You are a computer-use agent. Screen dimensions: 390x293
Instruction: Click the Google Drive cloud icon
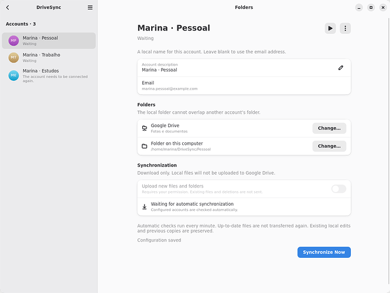point(145,128)
